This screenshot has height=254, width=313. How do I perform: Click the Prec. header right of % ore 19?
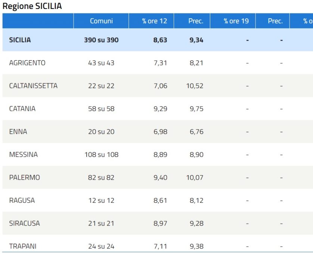(275, 21)
